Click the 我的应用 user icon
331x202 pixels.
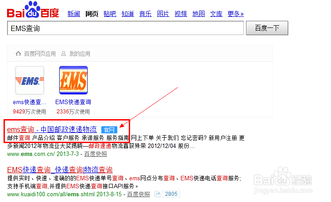(63, 54)
